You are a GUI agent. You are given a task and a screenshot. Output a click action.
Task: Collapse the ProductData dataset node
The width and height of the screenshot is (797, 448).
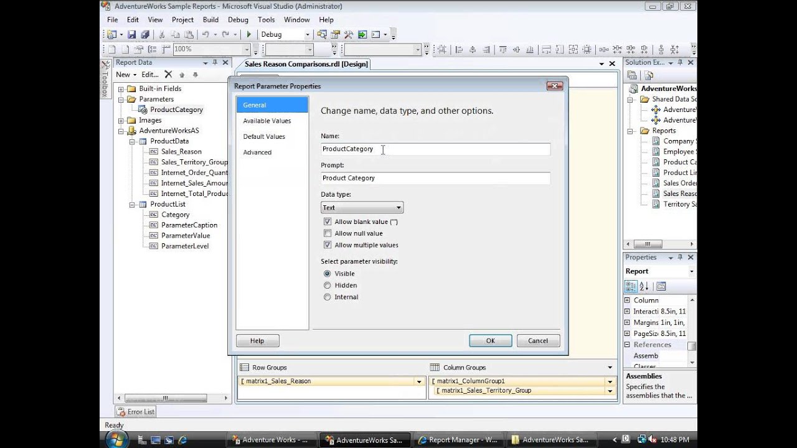[x=133, y=141]
